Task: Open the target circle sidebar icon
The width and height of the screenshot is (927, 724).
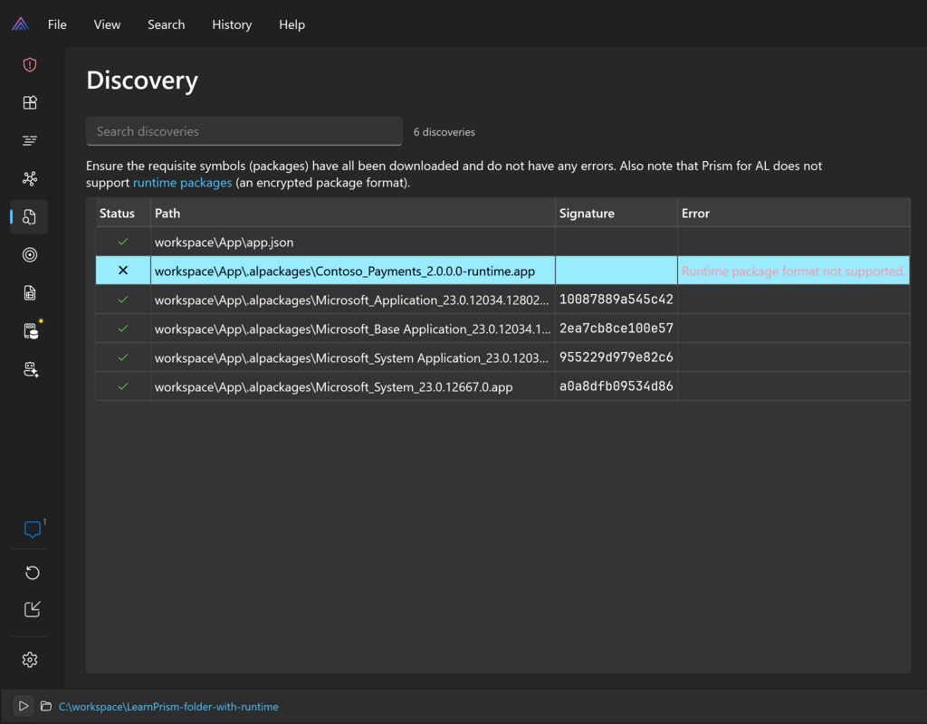Action: tap(30, 254)
